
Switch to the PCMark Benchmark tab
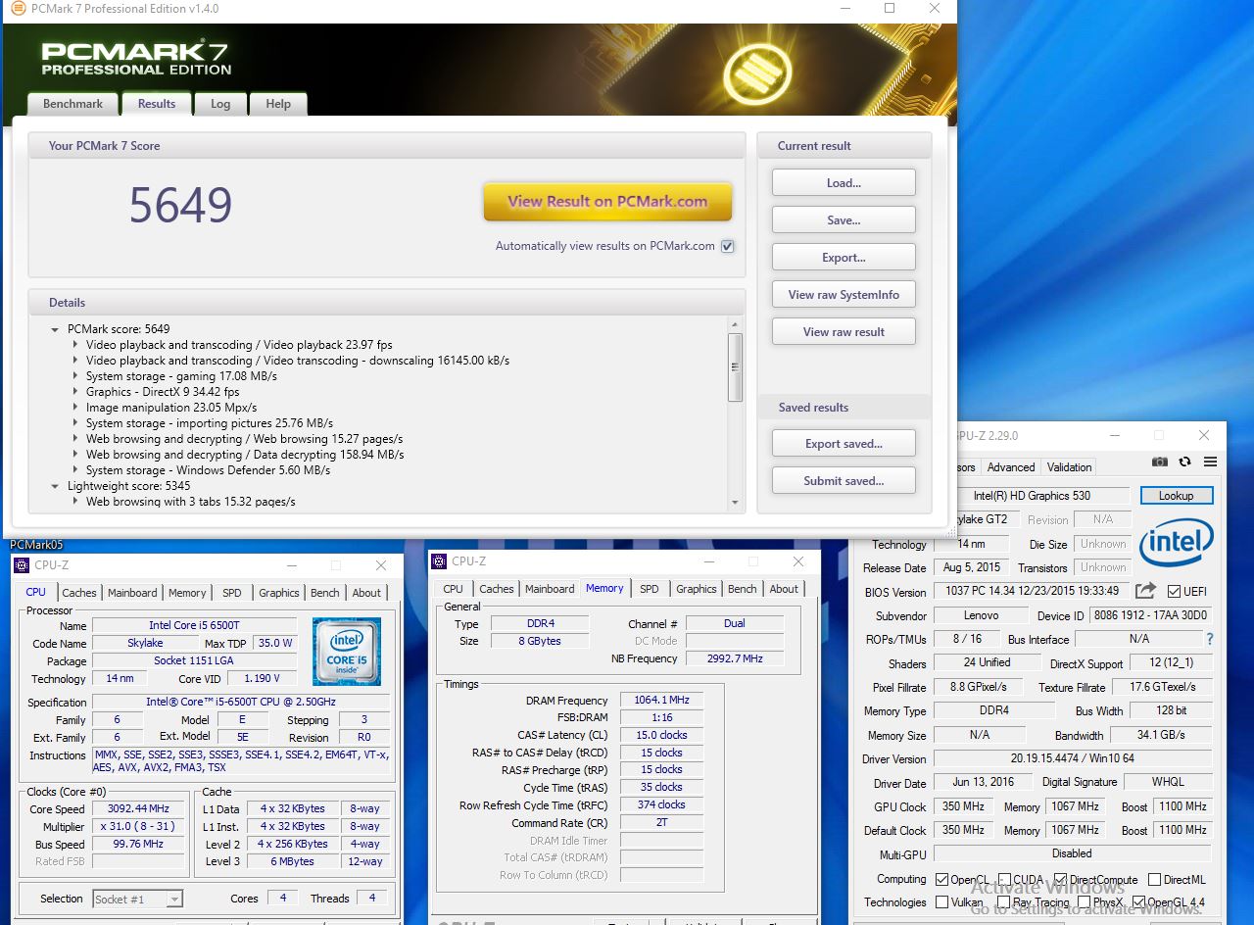(72, 104)
